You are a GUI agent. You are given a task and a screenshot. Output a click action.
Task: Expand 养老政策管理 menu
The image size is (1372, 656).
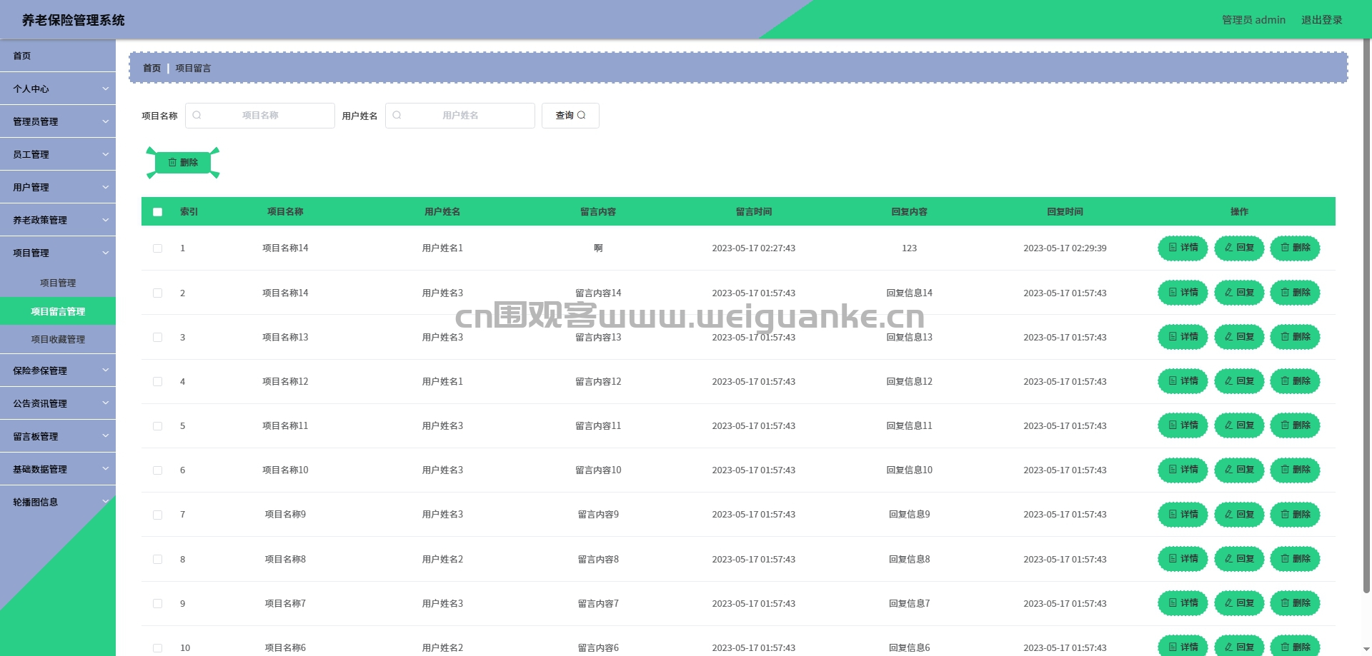tap(58, 220)
